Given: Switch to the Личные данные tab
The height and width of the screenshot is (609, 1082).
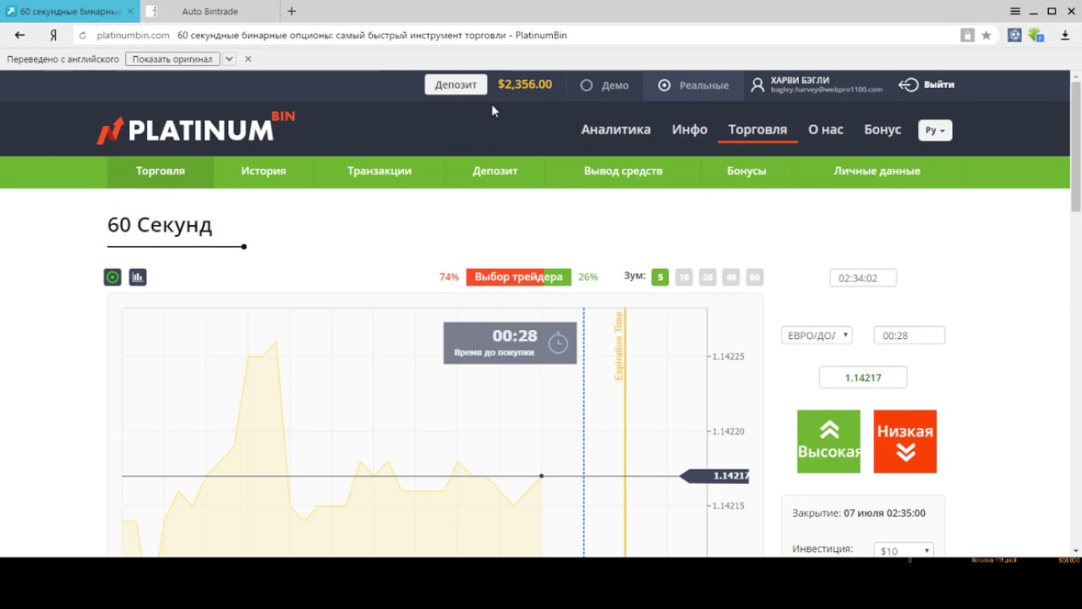Looking at the screenshot, I should pyautogui.click(x=877, y=171).
